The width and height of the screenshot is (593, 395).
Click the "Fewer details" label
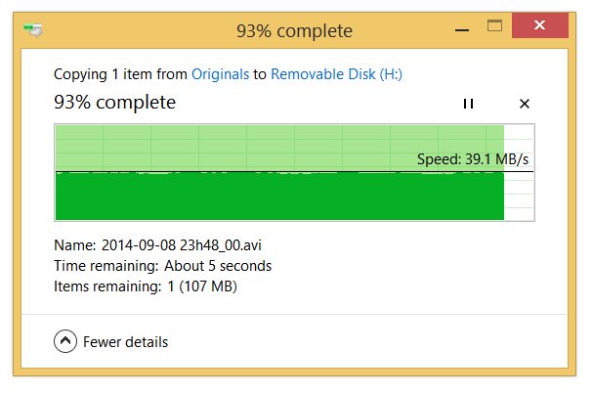tap(125, 342)
